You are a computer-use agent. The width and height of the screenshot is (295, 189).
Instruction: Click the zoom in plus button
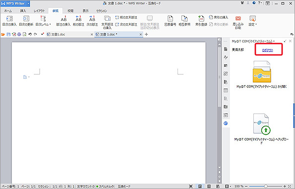[285, 186]
